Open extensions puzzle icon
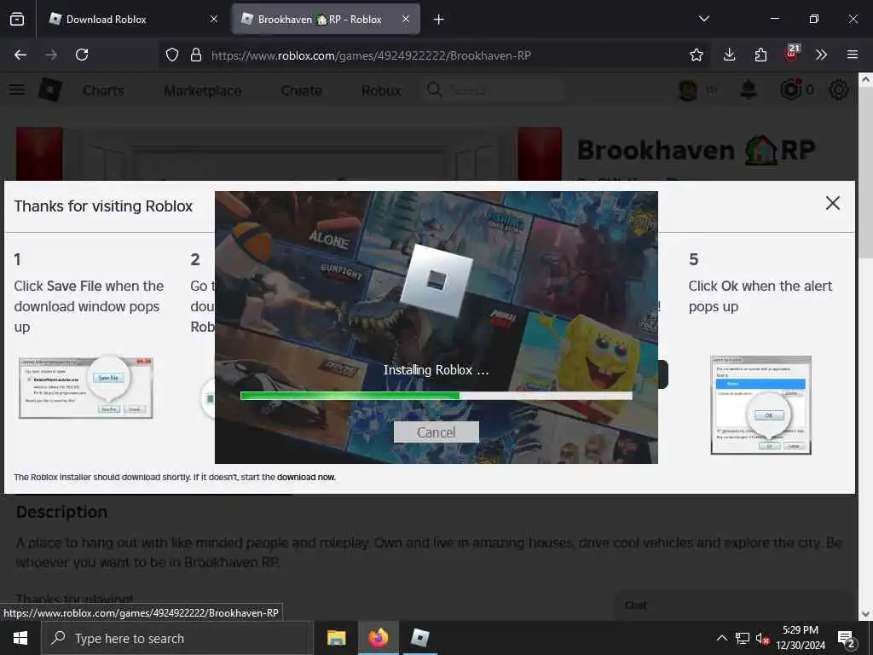 pos(760,55)
